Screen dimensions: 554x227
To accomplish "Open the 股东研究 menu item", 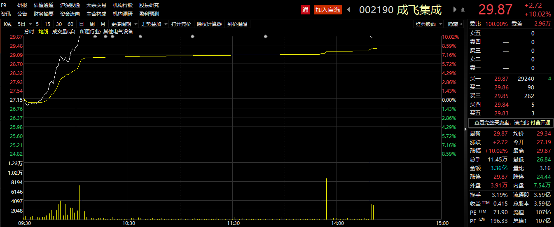I will (x=149, y=5).
